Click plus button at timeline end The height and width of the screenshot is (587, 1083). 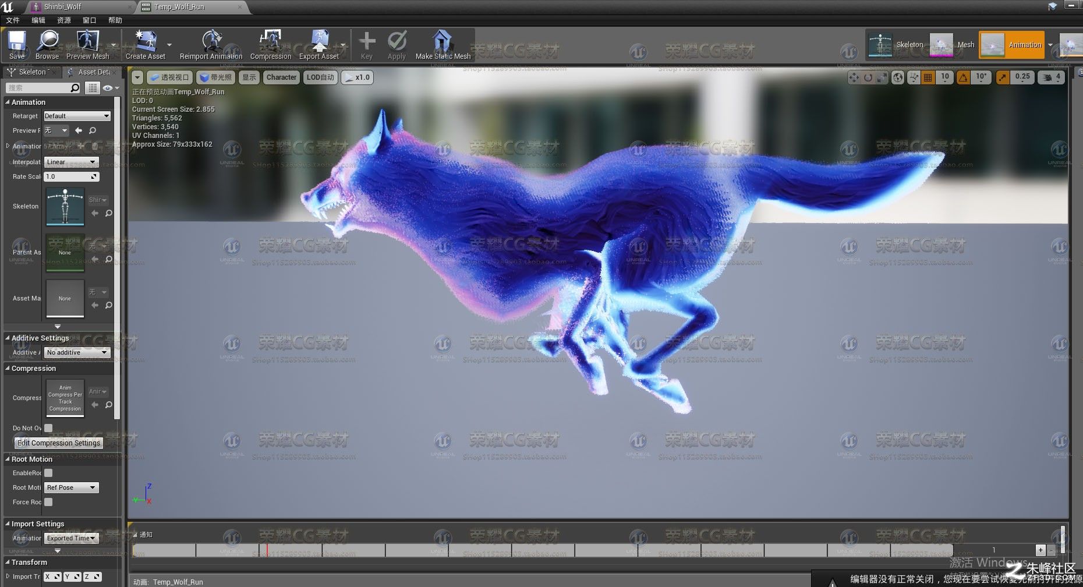pos(1040,550)
